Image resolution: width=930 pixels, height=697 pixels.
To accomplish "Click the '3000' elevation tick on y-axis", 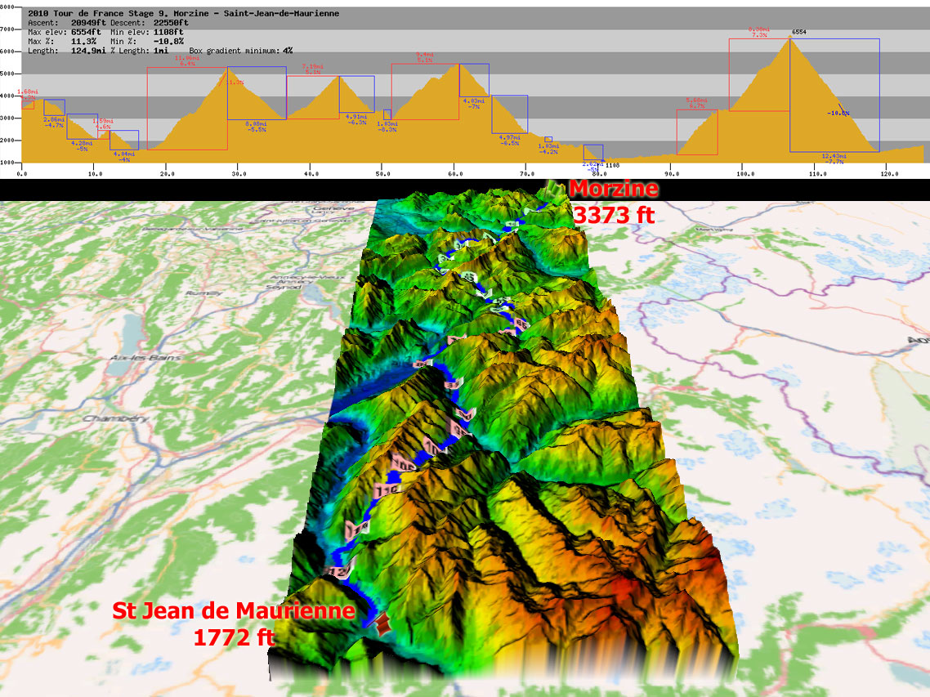I will click(7, 118).
